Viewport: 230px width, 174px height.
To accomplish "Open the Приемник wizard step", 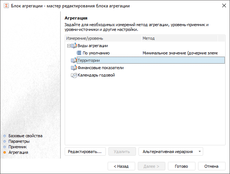I will point(18,146).
